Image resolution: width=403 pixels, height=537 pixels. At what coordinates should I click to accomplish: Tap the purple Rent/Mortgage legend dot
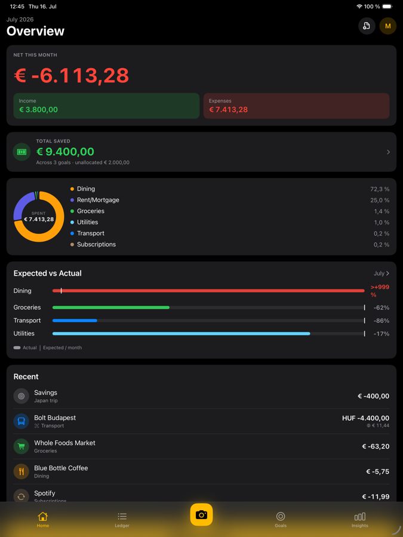click(72, 200)
